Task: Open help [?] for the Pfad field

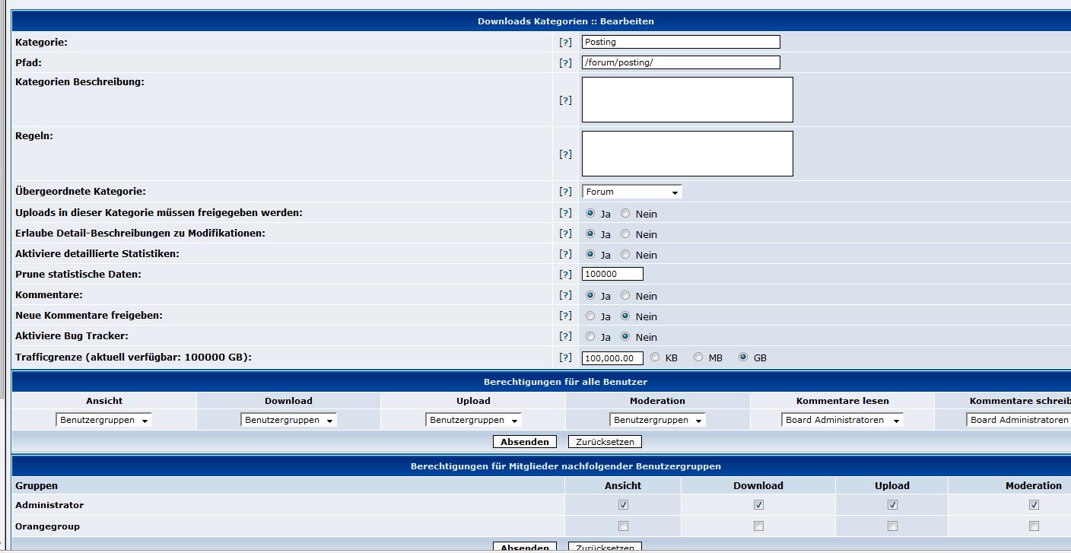Action: pyautogui.click(x=565, y=63)
